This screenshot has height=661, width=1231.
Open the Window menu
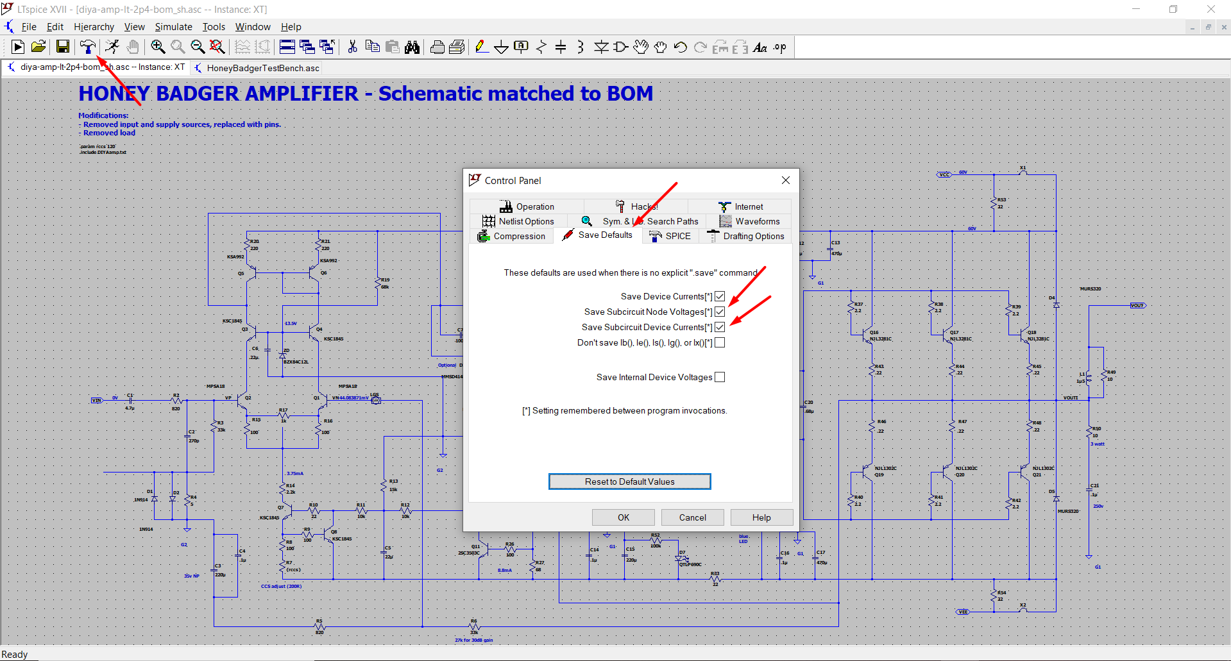tap(253, 27)
